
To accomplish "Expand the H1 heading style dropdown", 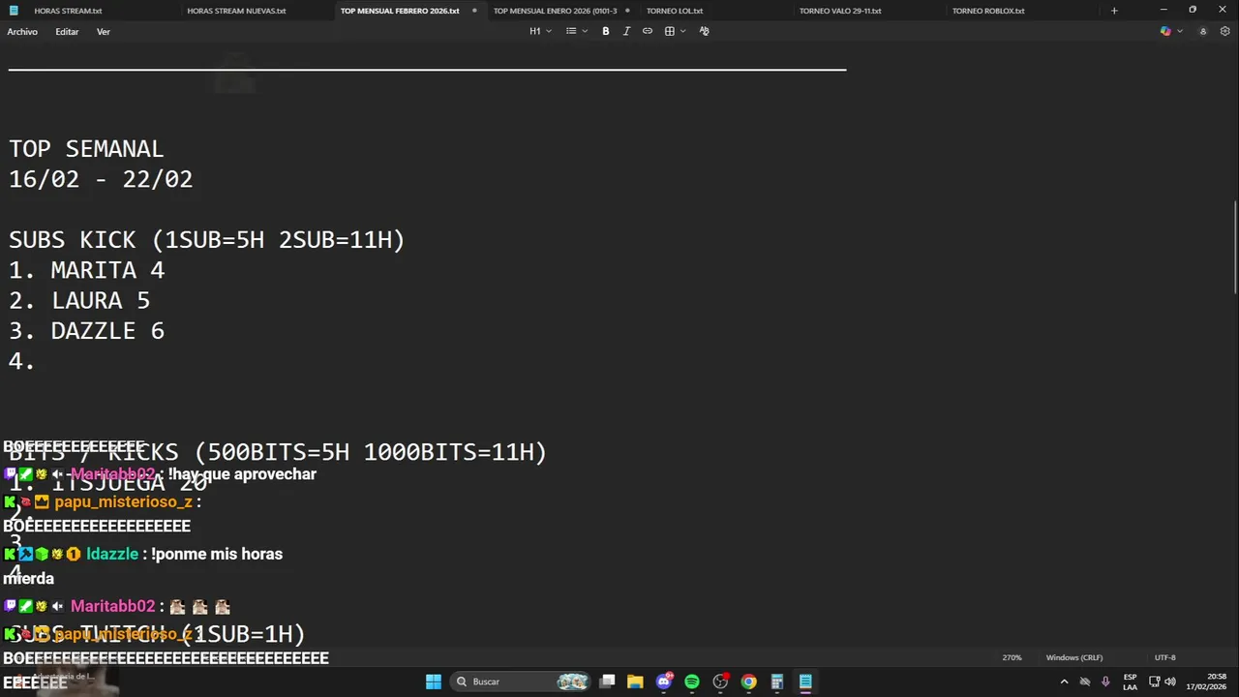I will point(540,31).
